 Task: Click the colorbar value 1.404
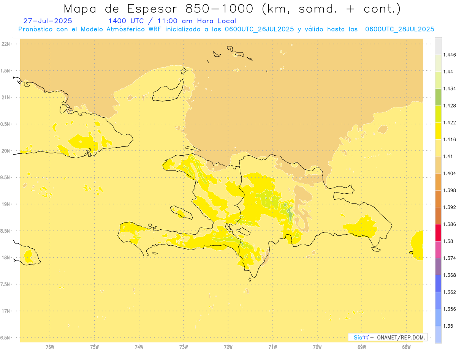450,174
